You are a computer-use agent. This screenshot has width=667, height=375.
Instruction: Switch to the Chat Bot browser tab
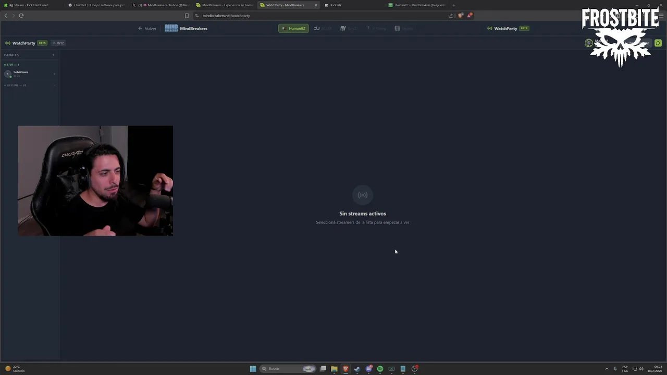(97, 5)
